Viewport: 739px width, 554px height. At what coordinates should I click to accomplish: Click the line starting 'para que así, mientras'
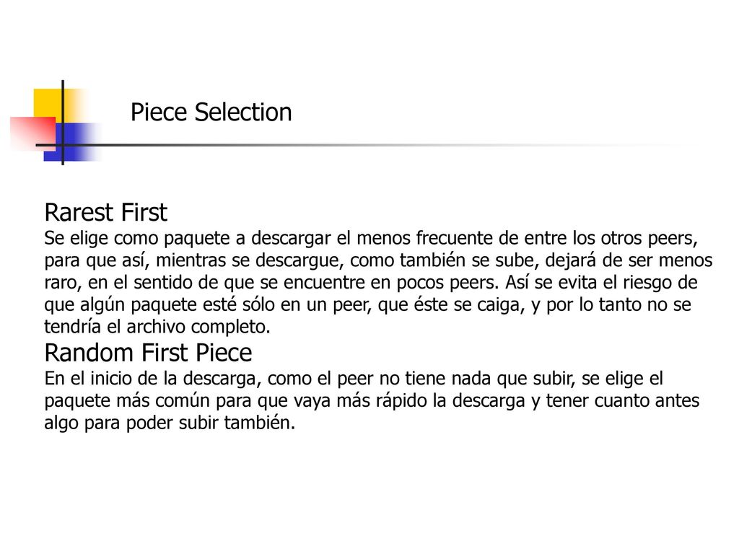[x=378, y=260]
